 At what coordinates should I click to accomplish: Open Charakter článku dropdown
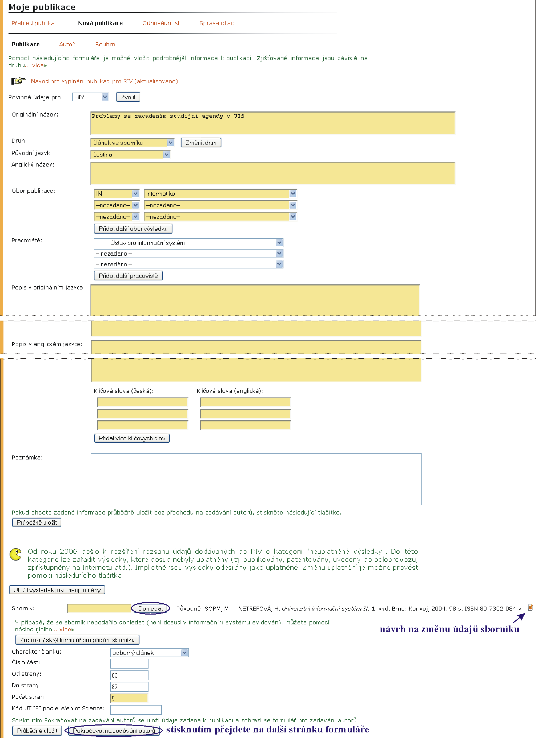click(149, 653)
